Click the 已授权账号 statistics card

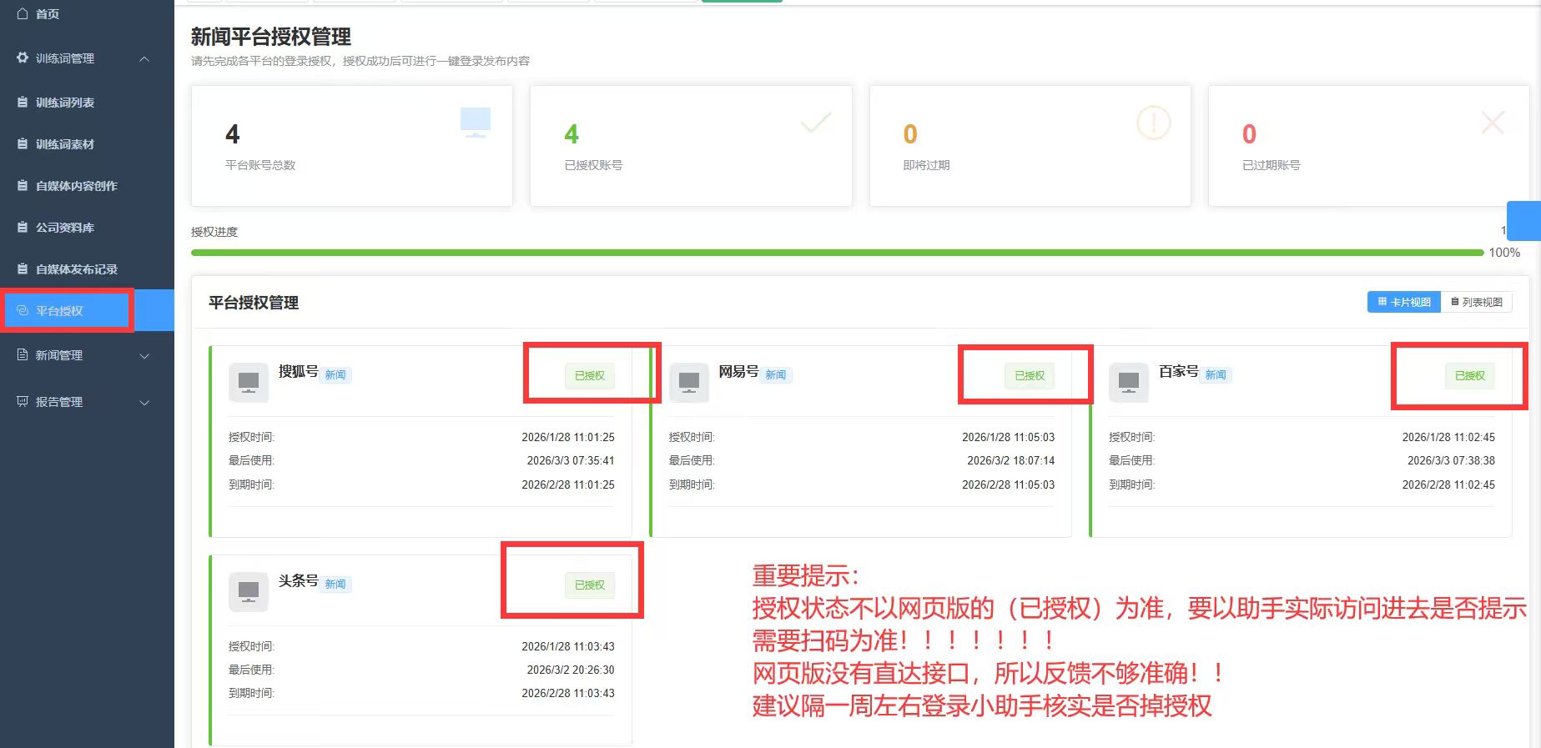point(691,146)
